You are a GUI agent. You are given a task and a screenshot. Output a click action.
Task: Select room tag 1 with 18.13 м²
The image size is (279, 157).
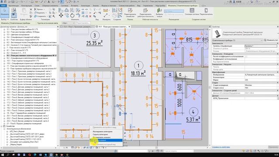(x=138, y=69)
